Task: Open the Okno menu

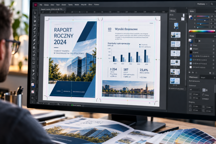Action: click(90, 5)
